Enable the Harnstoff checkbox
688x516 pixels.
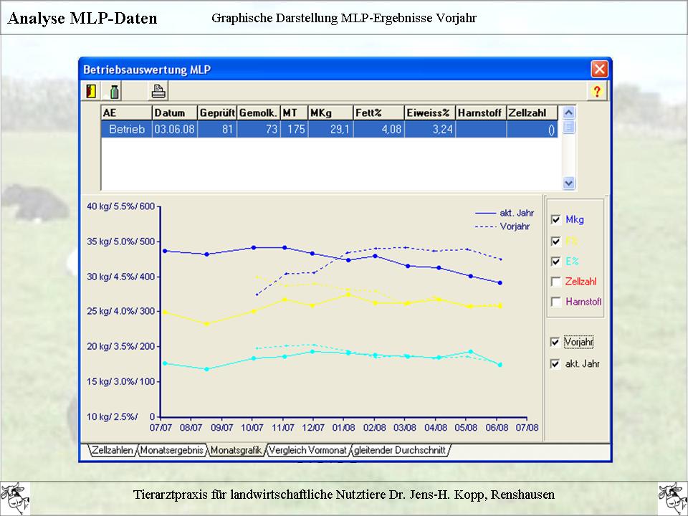[x=555, y=302]
